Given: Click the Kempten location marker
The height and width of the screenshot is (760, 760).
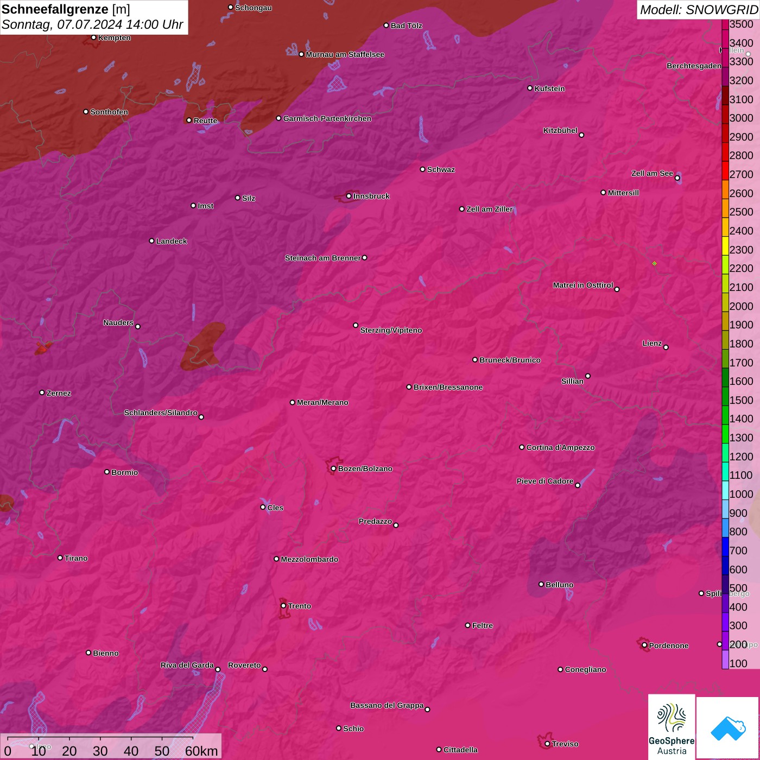Looking at the screenshot, I should click(94, 37).
